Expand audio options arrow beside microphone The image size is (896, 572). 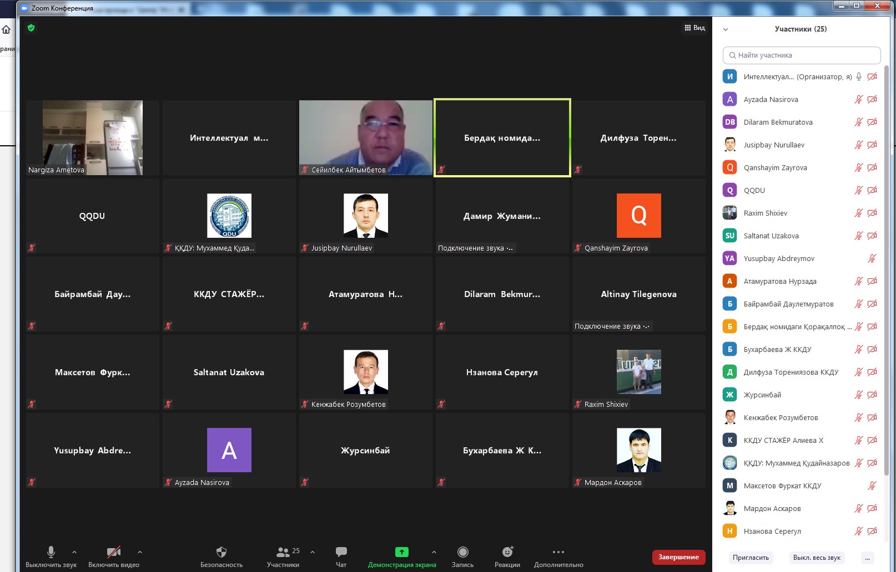pyautogui.click(x=74, y=552)
